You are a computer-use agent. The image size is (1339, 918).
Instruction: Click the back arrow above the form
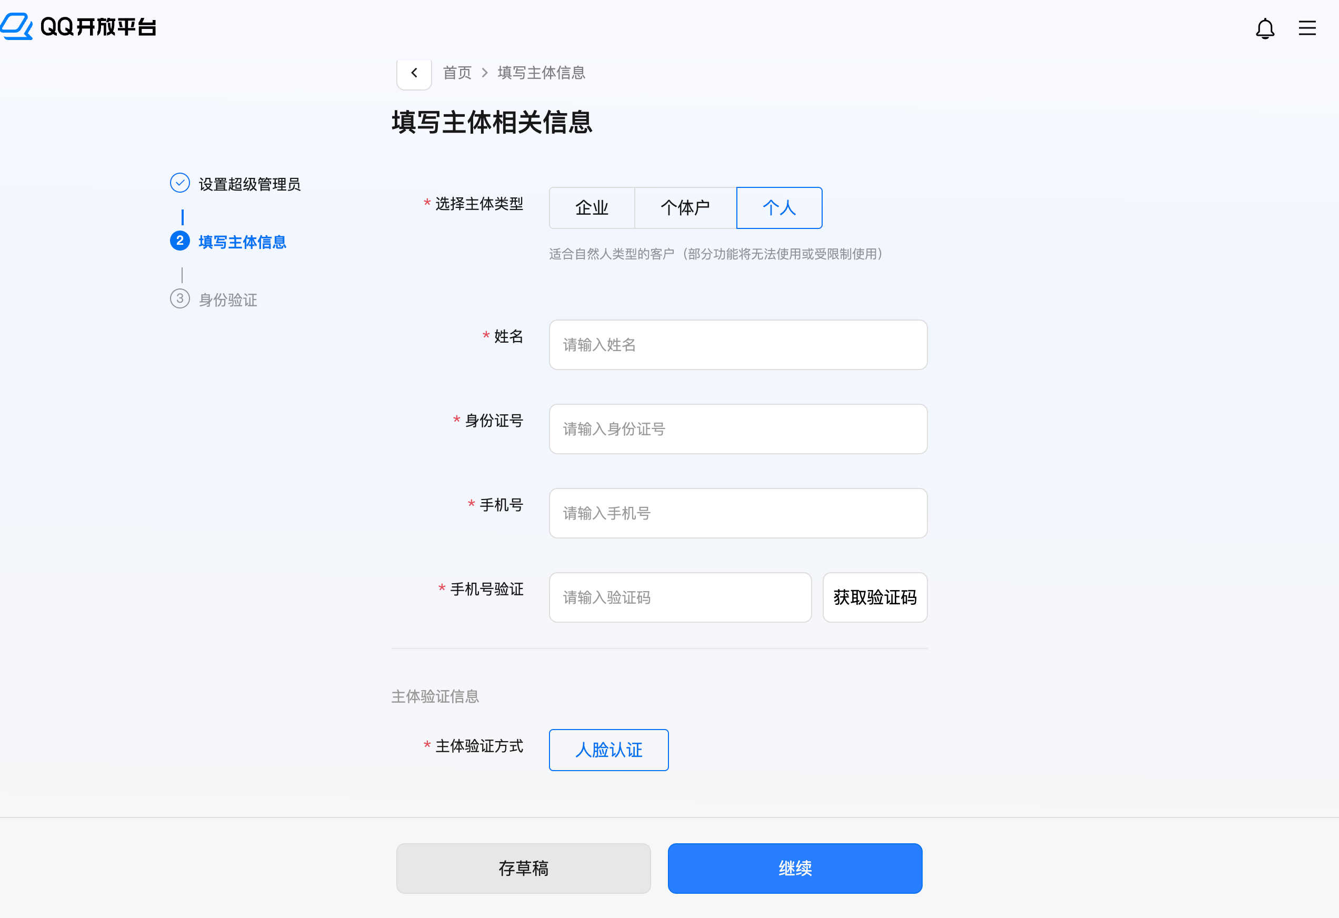(414, 73)
